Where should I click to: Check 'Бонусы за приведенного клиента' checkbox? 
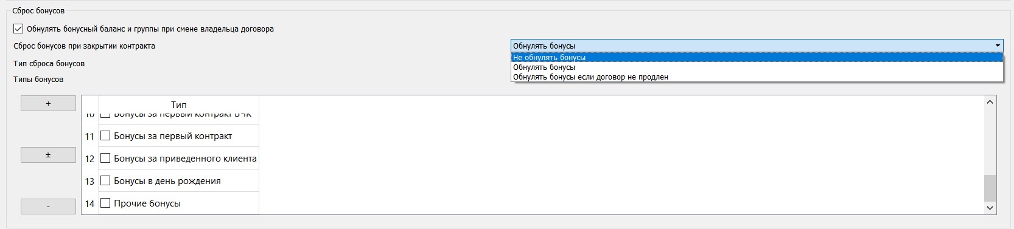[x=105, y=158]
